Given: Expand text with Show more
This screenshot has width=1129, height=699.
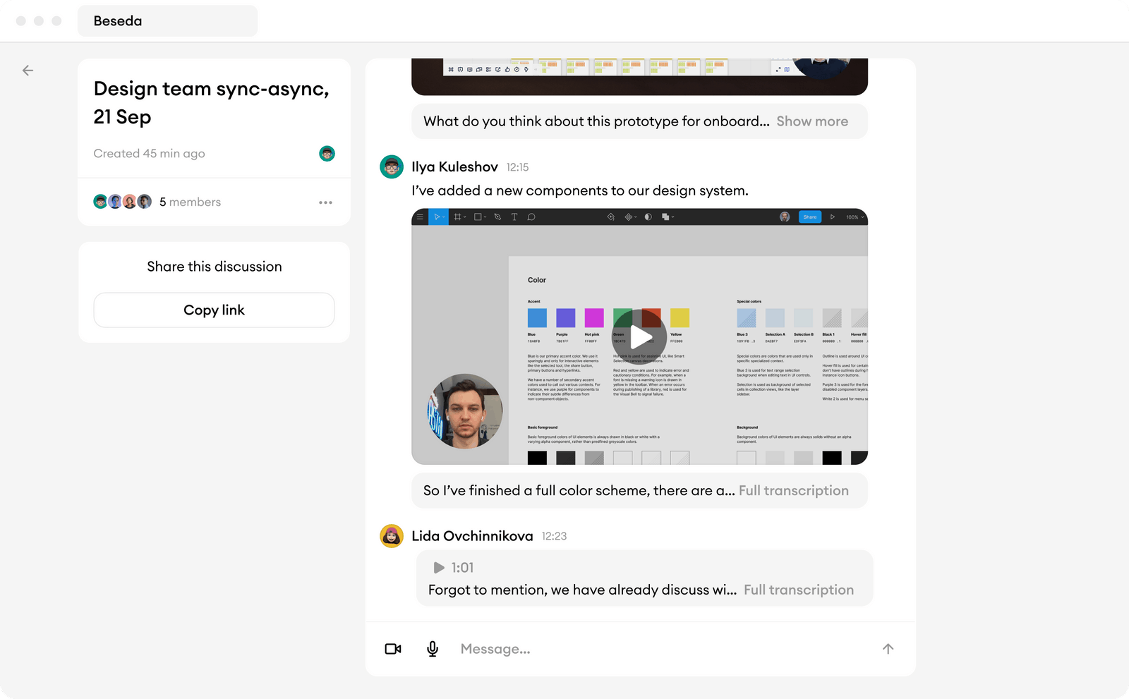Looking at the screenshot, I should click(812, 121).
